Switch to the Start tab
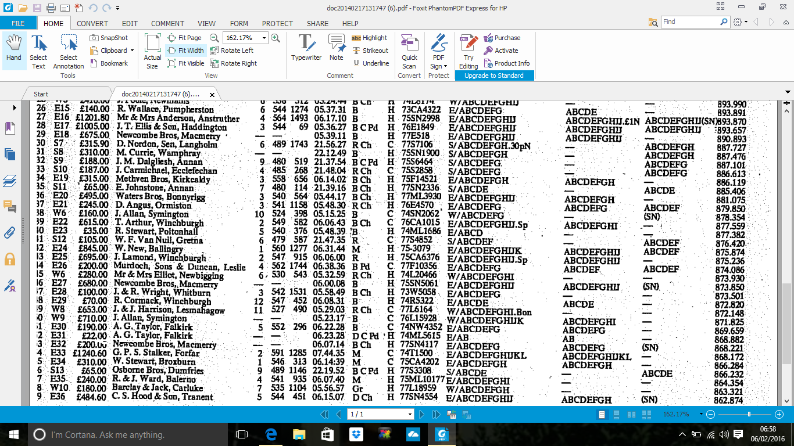Screen dimensions: 794x446 (x=41, y=94)
